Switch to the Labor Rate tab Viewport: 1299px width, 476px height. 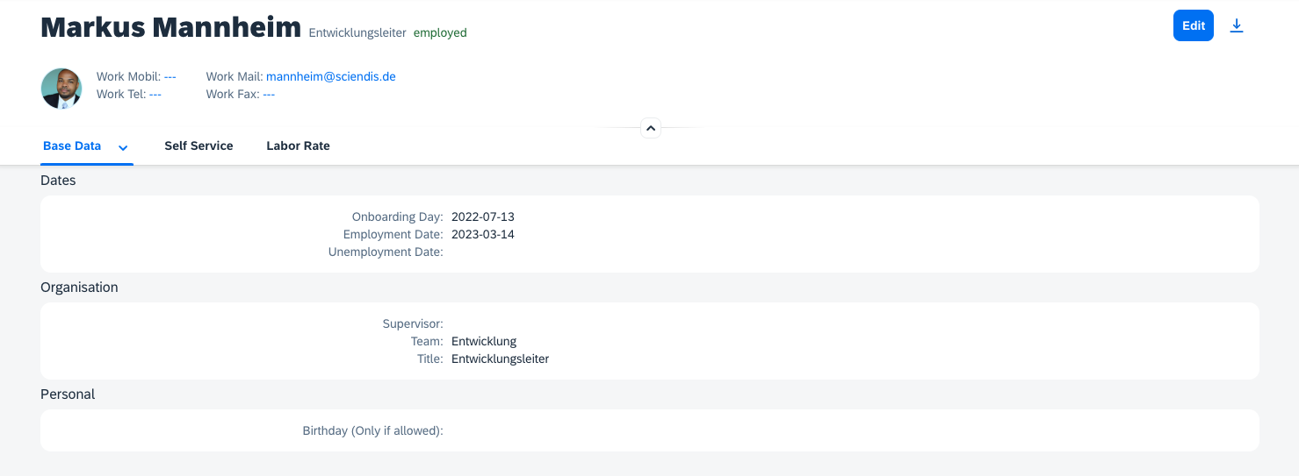[x=298, y=146]
